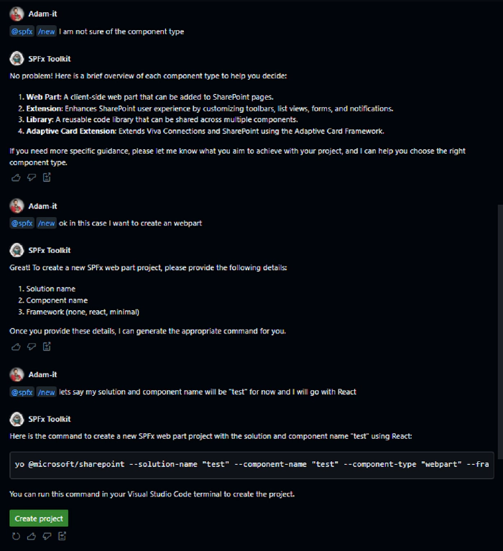503x551 pixels.
Task: Thumbs down the component type overview response
Action: [32, 177]
